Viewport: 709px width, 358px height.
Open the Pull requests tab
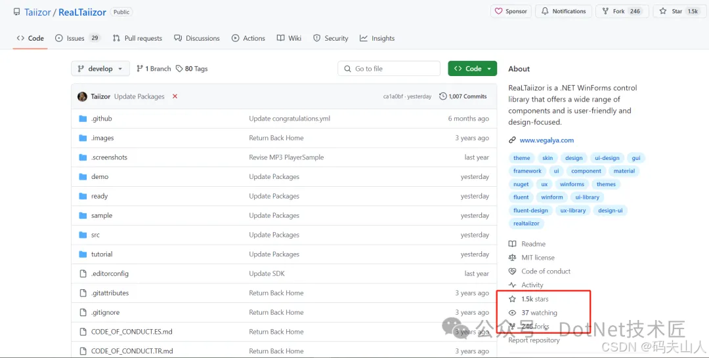[137, 39]
